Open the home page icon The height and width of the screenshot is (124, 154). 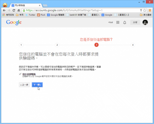(x=19, y=10)
